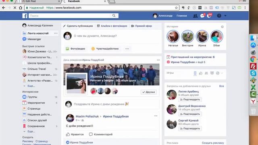This screenshot has height=145, width=258.
Task: Switch to the Edit Post tab
Action: point(39,1)
